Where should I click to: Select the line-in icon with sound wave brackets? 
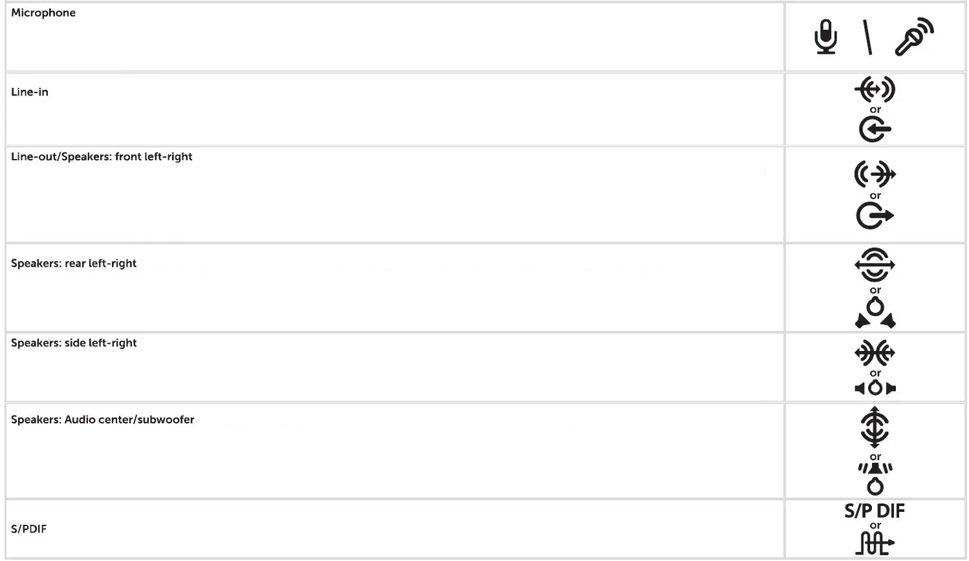875,90
